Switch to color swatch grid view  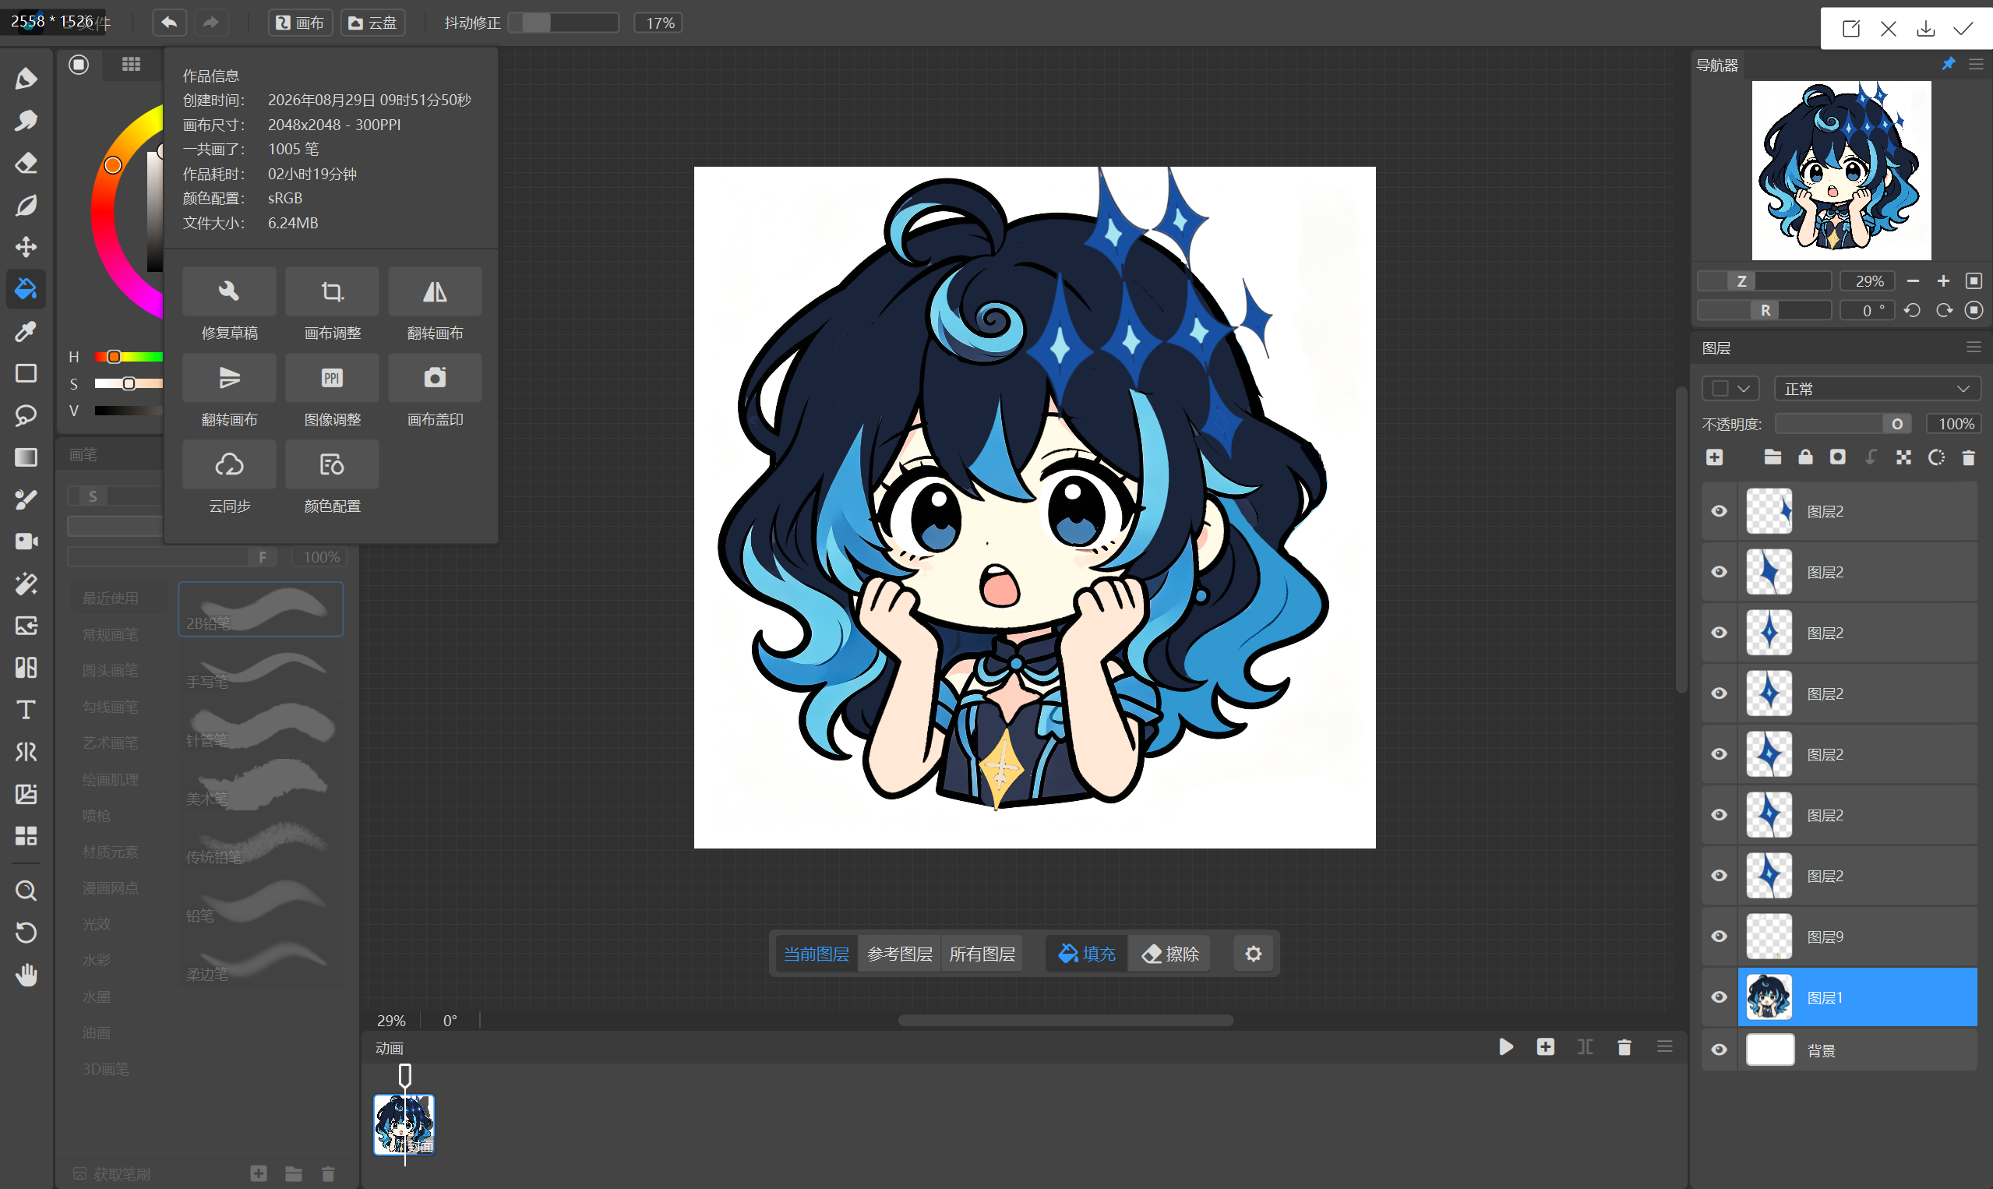point(132,64)
